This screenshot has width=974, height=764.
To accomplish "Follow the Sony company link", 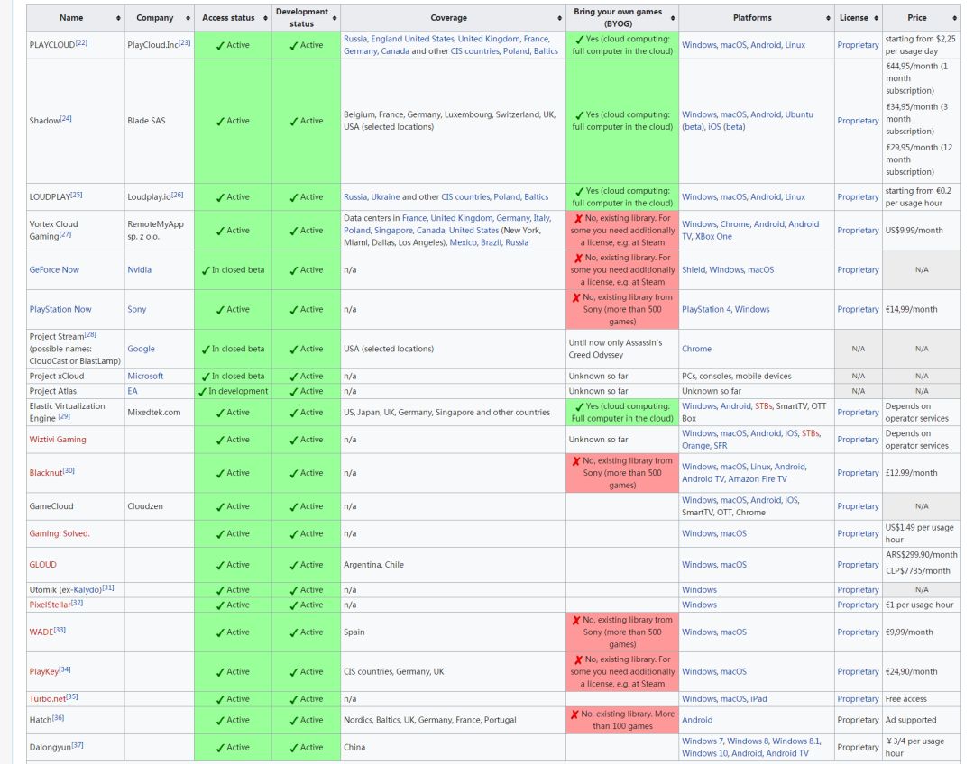I will coord(137,310).
